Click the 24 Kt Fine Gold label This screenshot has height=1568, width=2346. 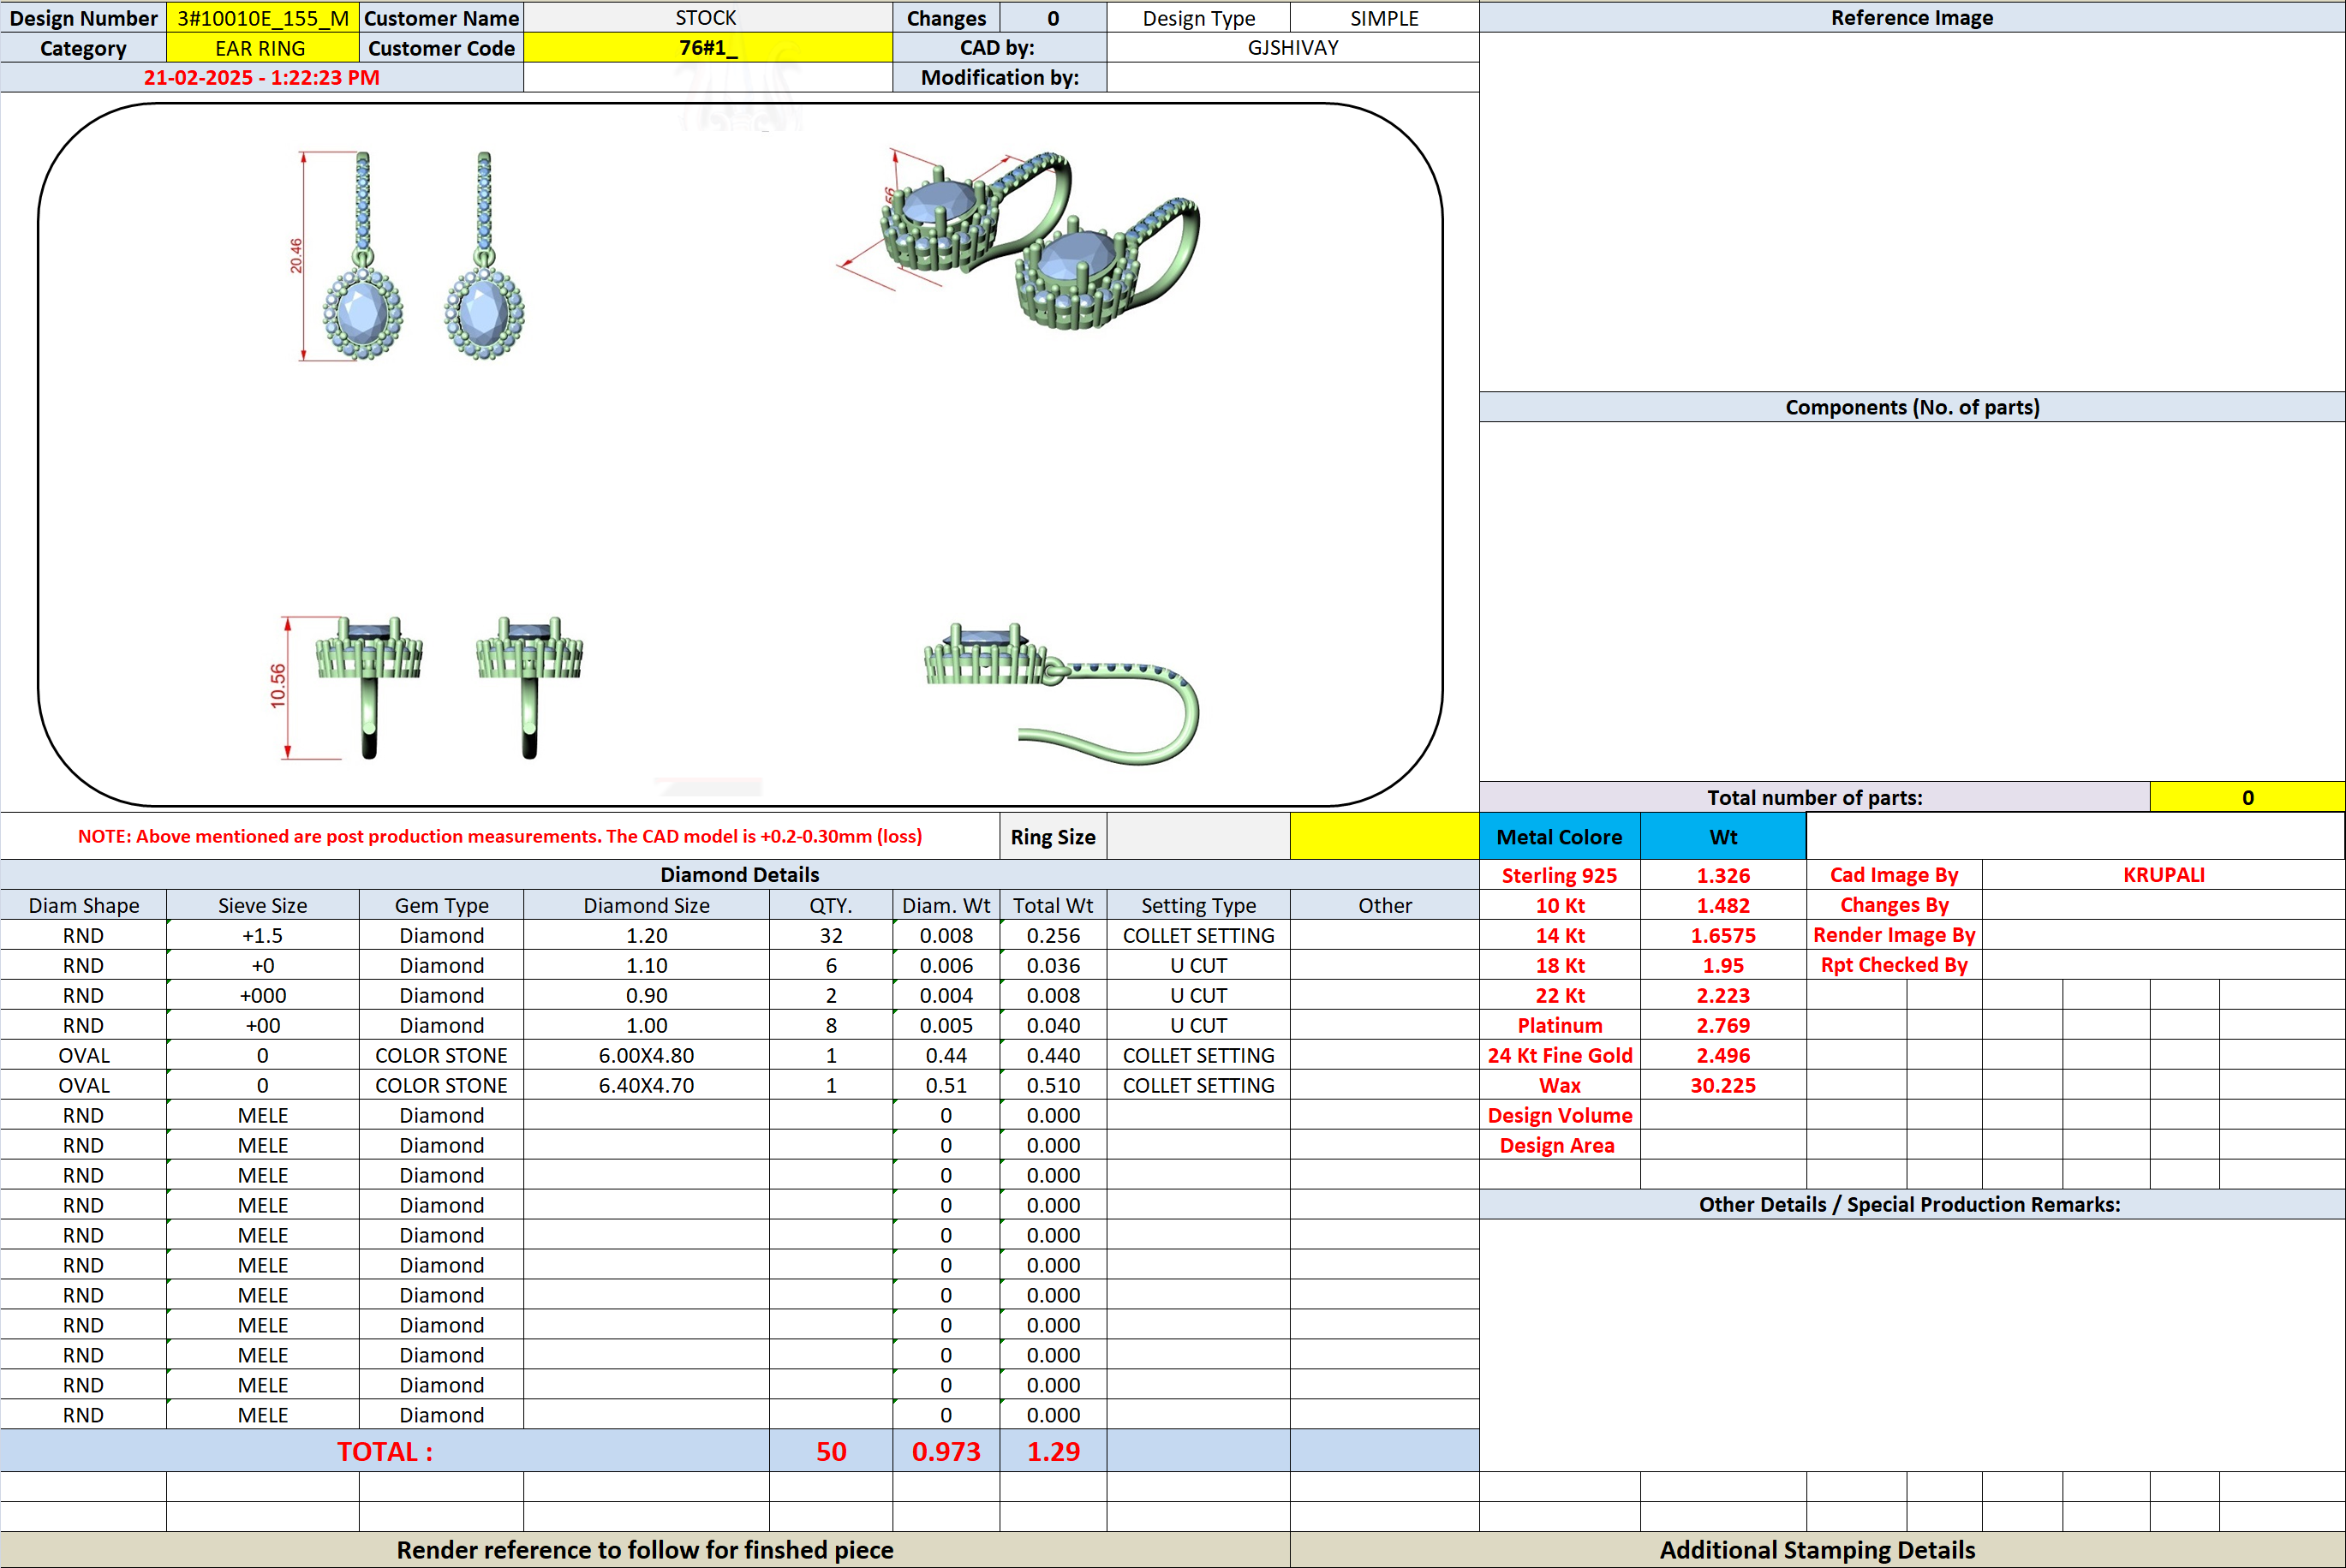[1559, 1055]
